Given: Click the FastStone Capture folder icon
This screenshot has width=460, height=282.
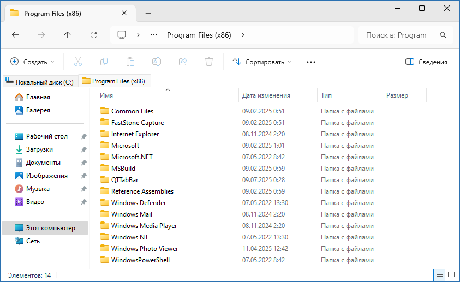Looking at the screenshot, I should click(x=104, y=122).
